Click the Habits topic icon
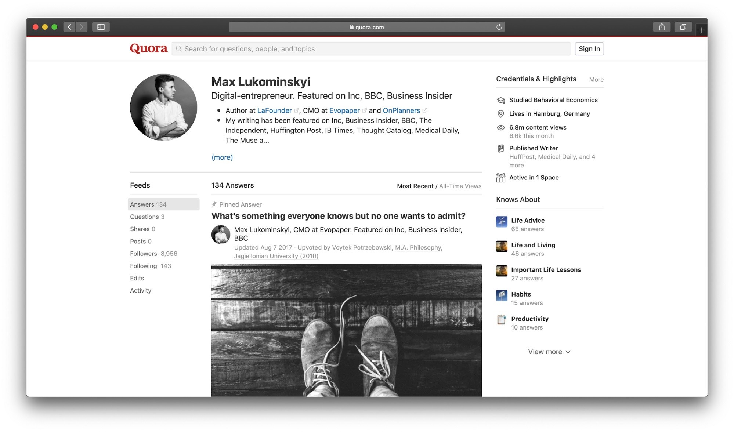This screenshot has width=734, height=432. pos(501,295)
